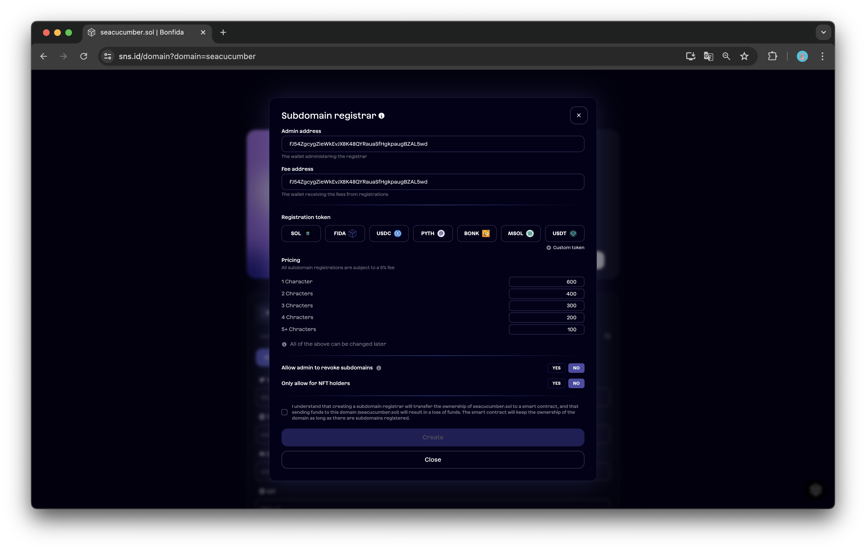Click the info icon beside Subdomain registrar title
Viewport: 866px width, 550px height.
click(381, 116)
